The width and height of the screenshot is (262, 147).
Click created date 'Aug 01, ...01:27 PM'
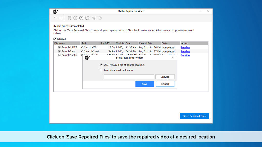coord(150,51)
